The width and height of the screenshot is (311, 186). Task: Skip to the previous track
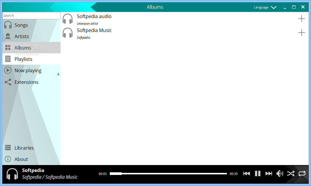247,173
